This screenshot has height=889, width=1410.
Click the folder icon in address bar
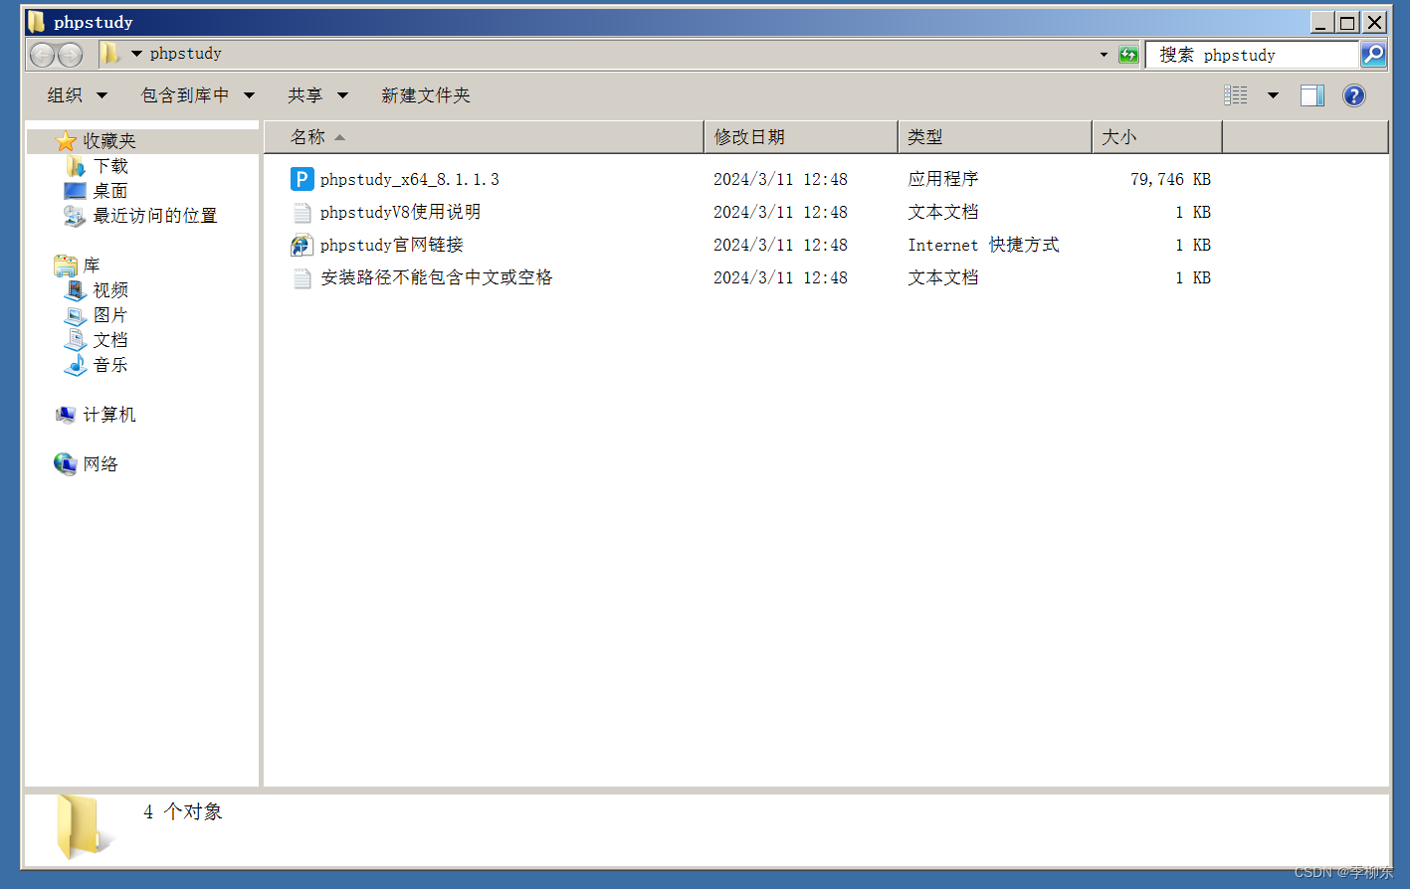[109, 54]
